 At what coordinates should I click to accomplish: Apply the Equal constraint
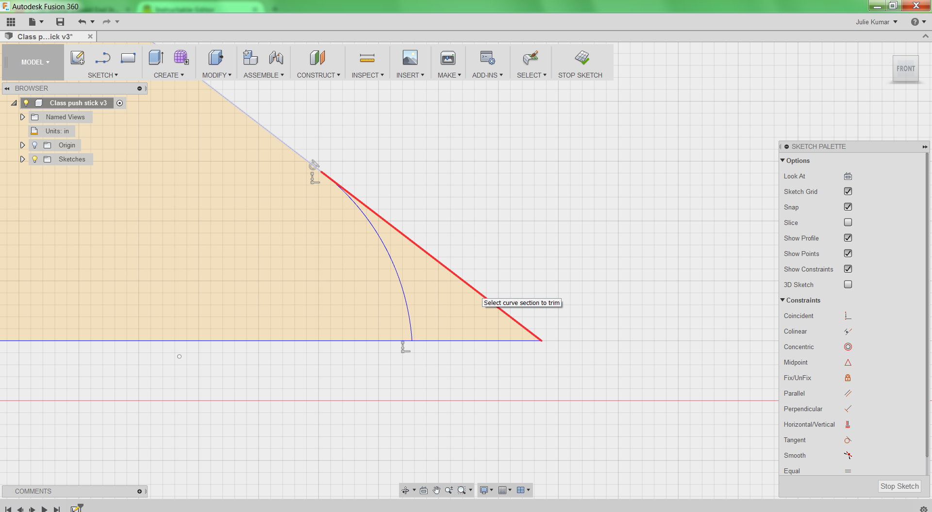[848, 471]
